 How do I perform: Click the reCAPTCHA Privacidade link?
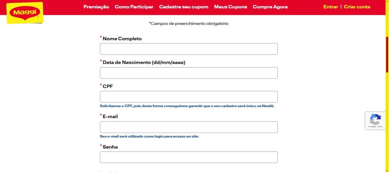point(372,127)
